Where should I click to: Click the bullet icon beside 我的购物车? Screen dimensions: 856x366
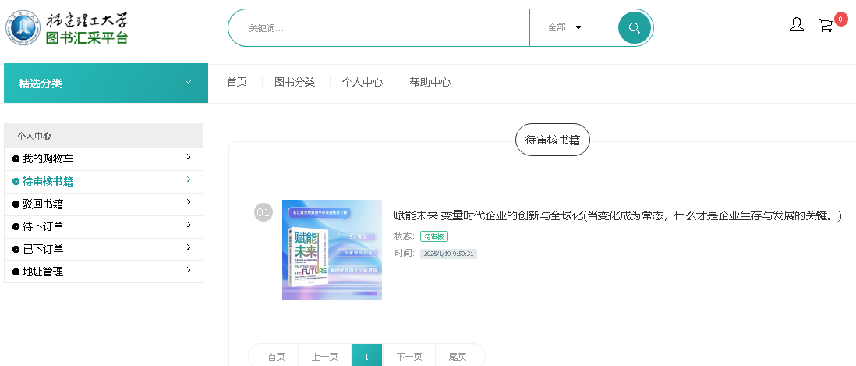[16, 159]
